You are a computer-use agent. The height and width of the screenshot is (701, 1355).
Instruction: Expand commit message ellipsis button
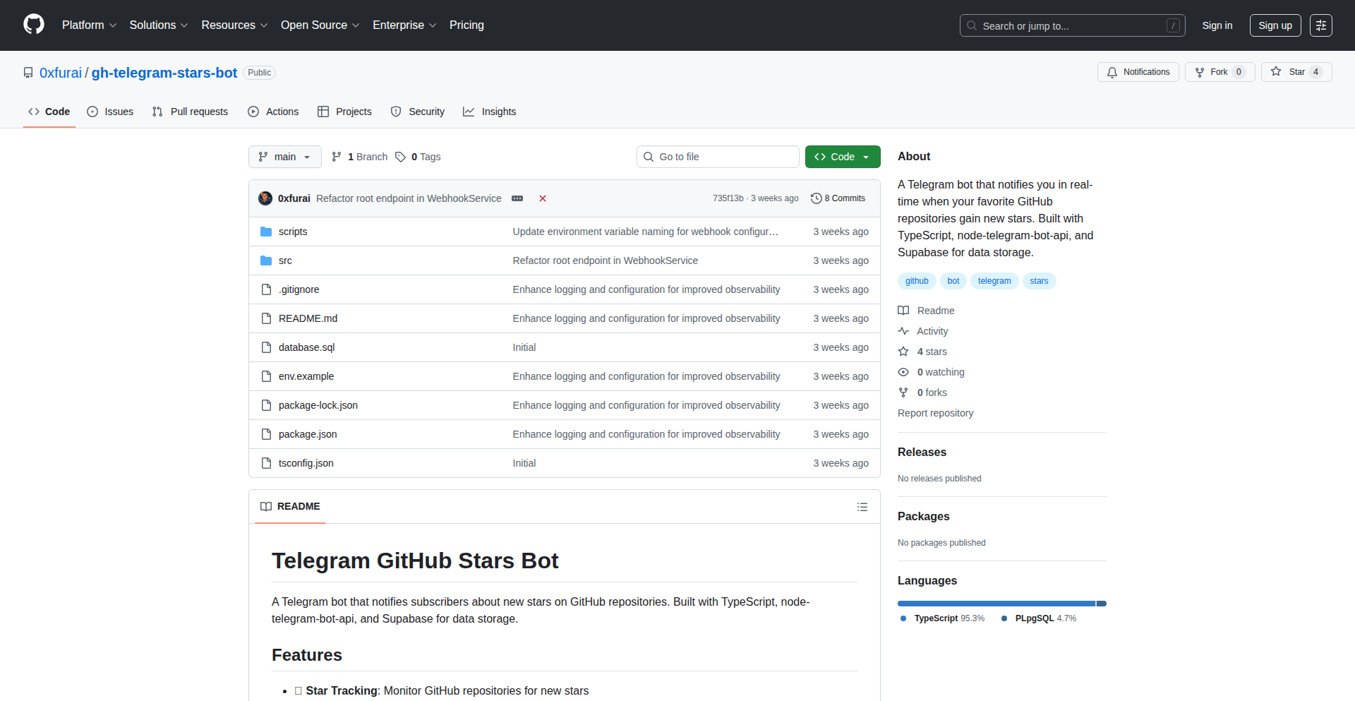click(x=517, y=198)
